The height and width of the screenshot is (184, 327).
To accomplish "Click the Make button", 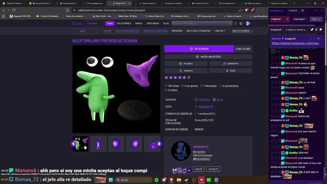I will [x=231, y=71].
